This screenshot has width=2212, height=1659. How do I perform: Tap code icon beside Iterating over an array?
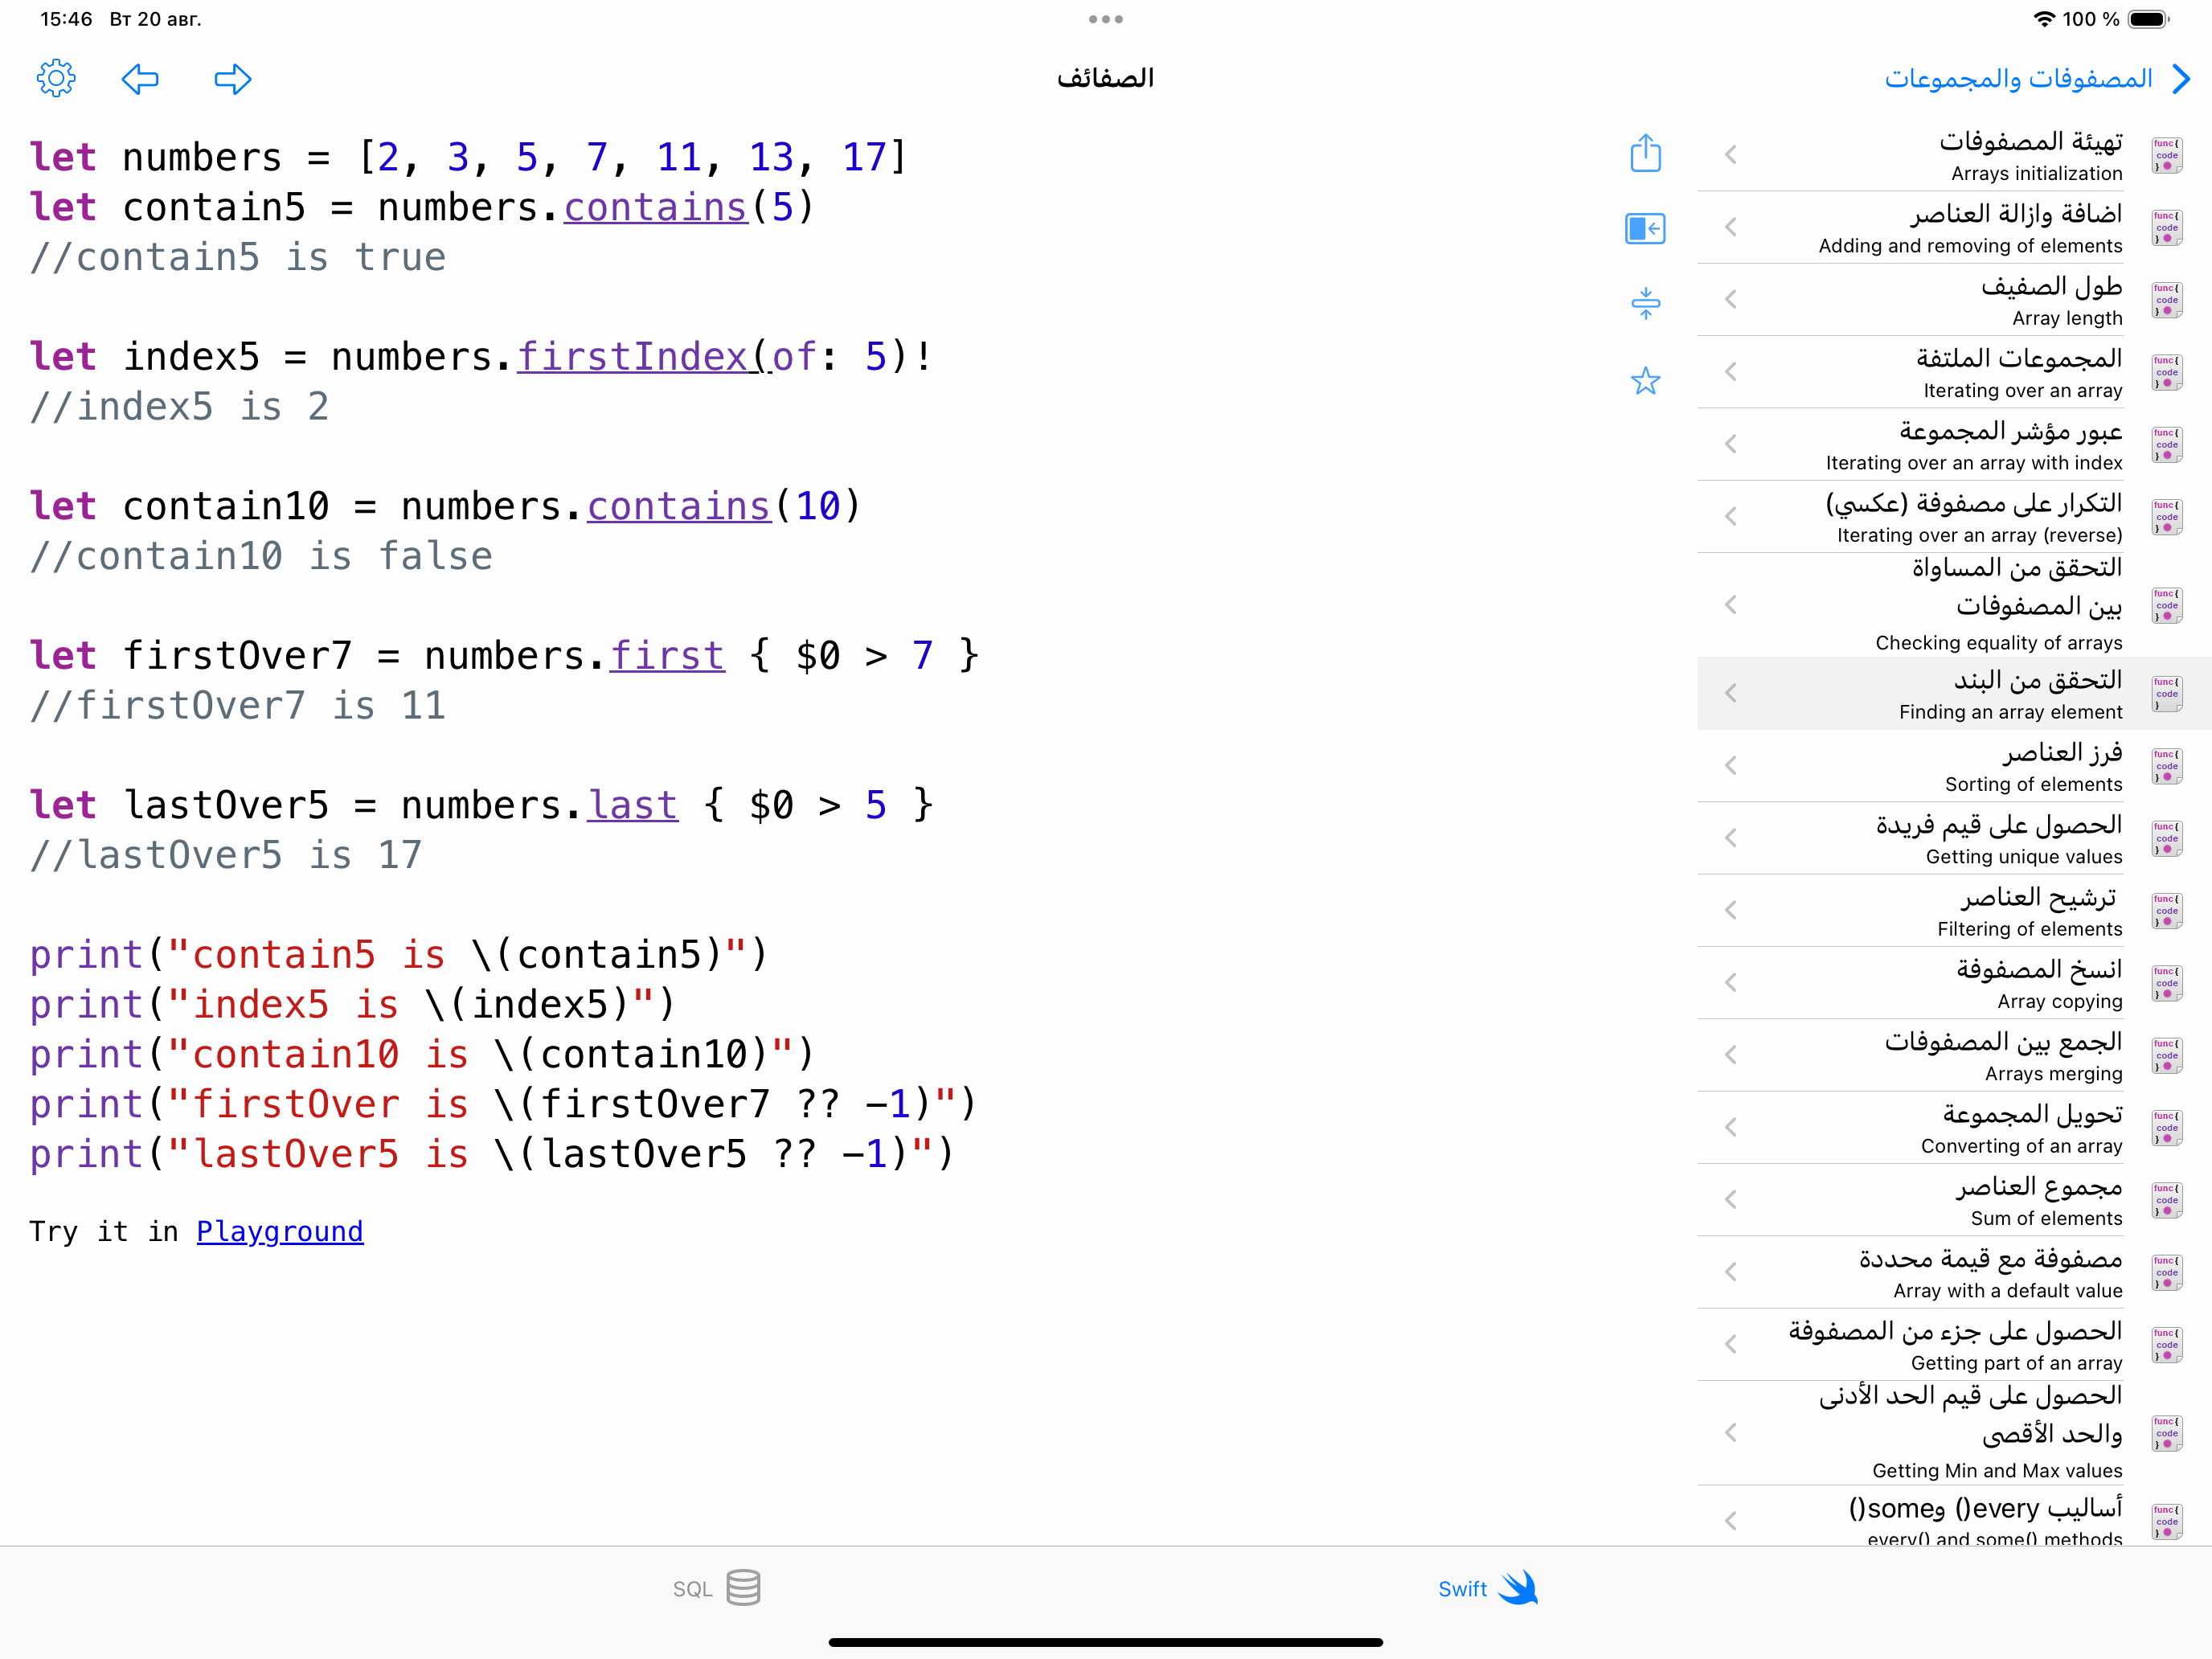pyautogui.click(x=2166, y=372)
